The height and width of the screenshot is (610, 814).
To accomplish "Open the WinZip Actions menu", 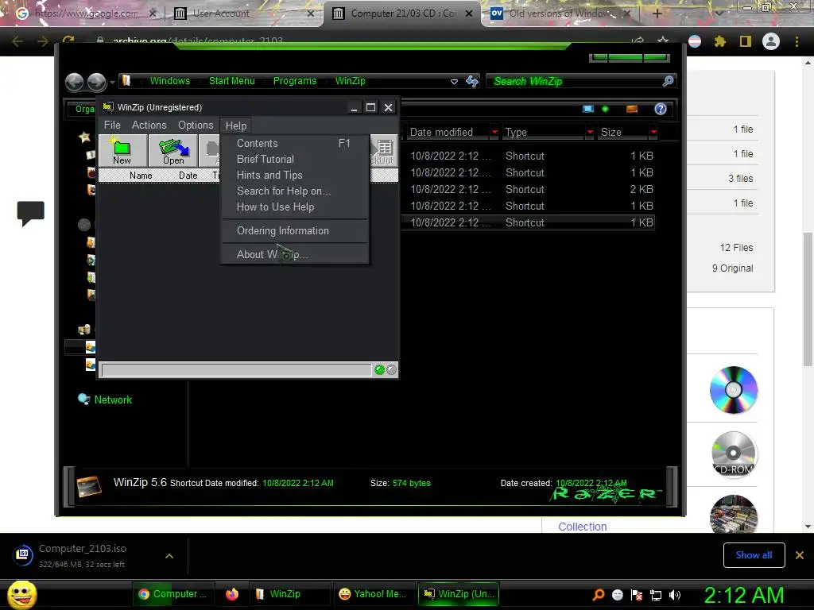I will [x=149, y=125].
